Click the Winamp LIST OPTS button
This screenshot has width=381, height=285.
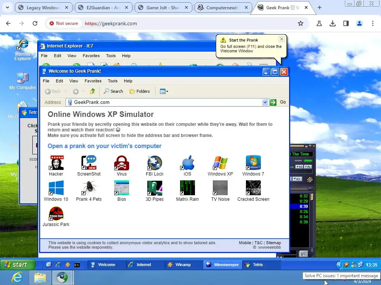304,254
